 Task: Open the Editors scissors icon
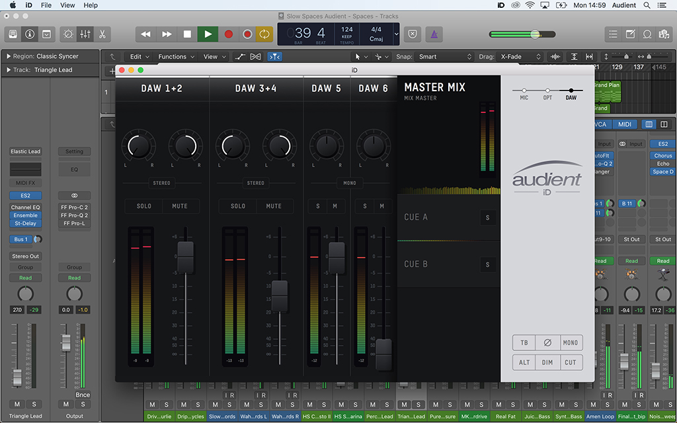(x=102, y=34)
